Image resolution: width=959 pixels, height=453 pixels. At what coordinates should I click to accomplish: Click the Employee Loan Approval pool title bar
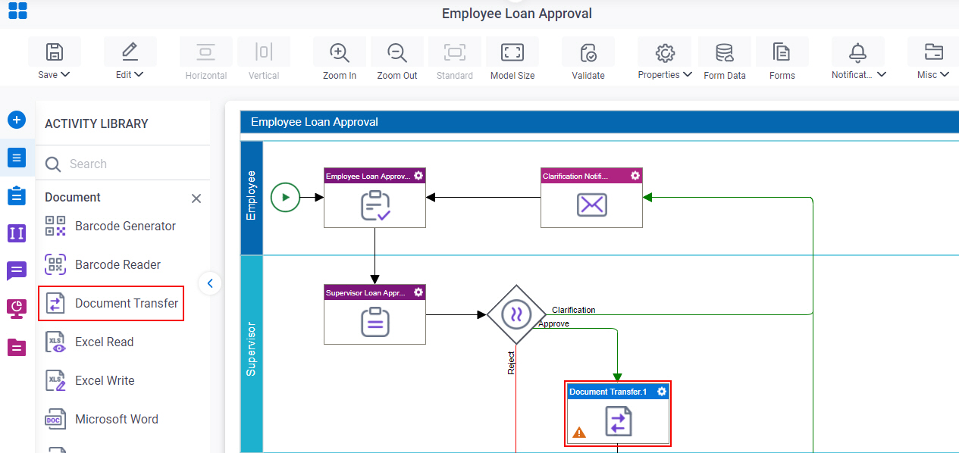(x=599, y=122)
